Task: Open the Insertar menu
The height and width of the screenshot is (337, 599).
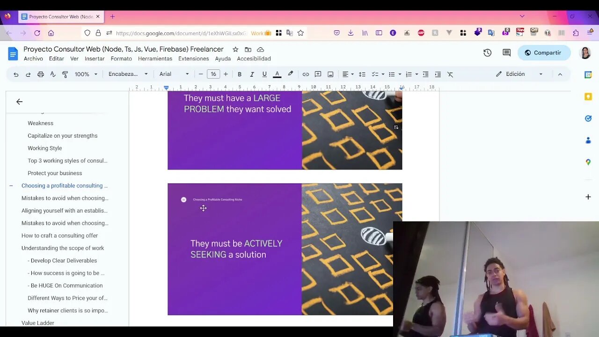Action: pyautogui.click(x=95, y=59)
